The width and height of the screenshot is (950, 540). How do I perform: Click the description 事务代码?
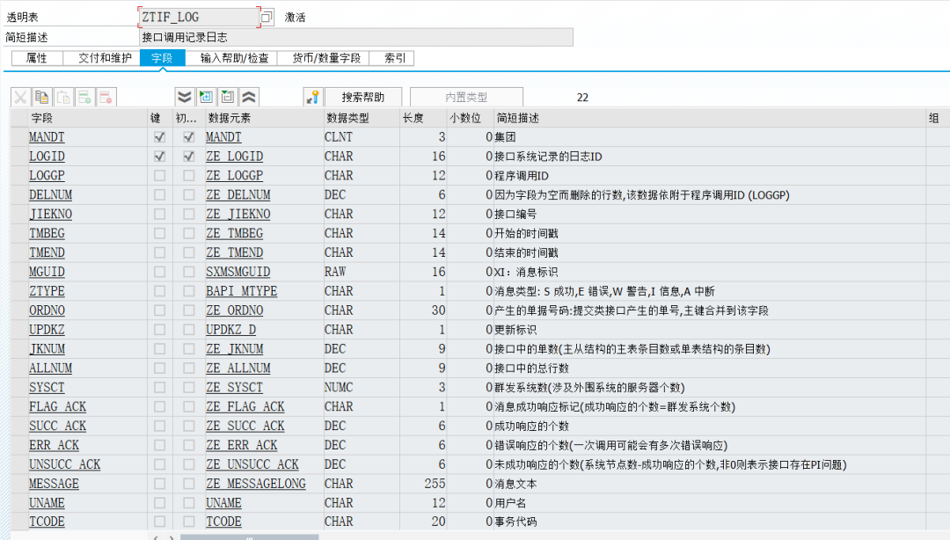[515, 522]
